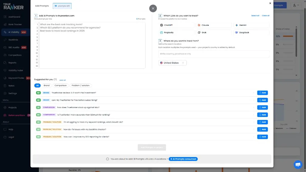
Task: Click the TrueRanker logo
Action: pos(13,7)
